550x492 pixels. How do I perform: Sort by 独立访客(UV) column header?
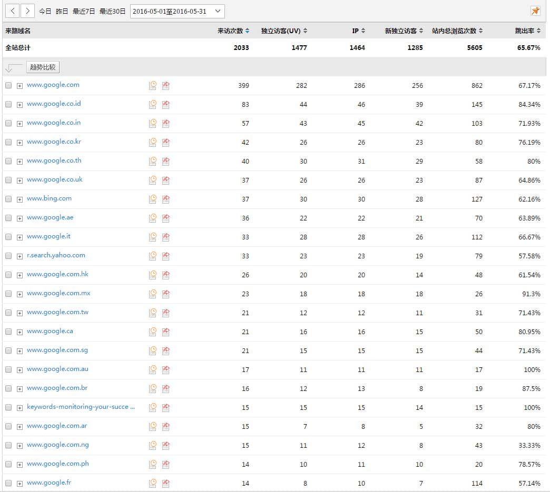tap(284, 31)
